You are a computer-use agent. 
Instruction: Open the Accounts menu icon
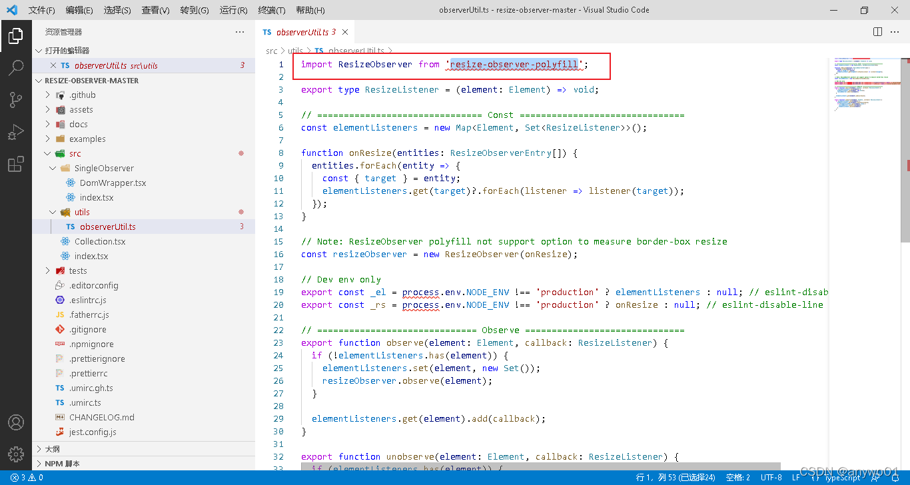point(16,422)
